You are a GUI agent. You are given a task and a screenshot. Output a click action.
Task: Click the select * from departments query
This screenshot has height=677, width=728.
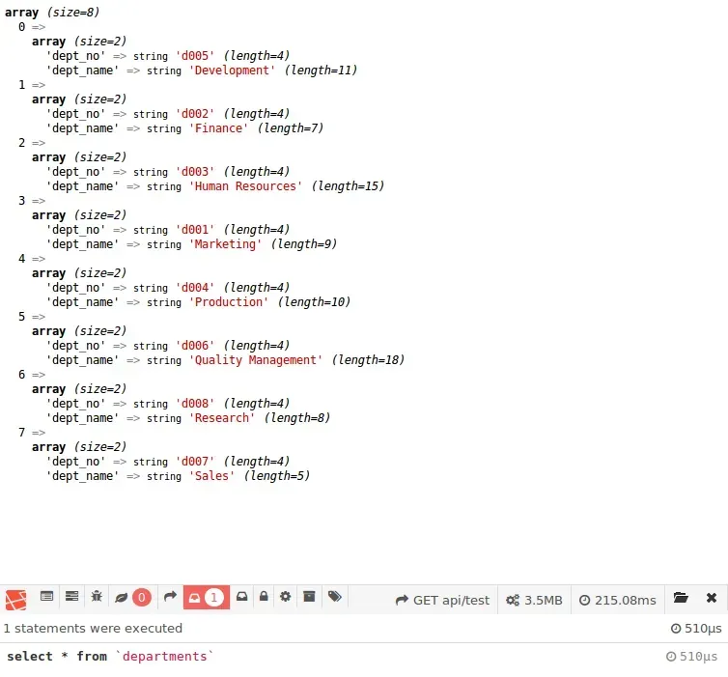110,656
